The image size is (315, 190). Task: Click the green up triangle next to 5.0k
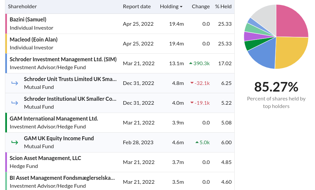pyautogui.click(x=197, y=142)
